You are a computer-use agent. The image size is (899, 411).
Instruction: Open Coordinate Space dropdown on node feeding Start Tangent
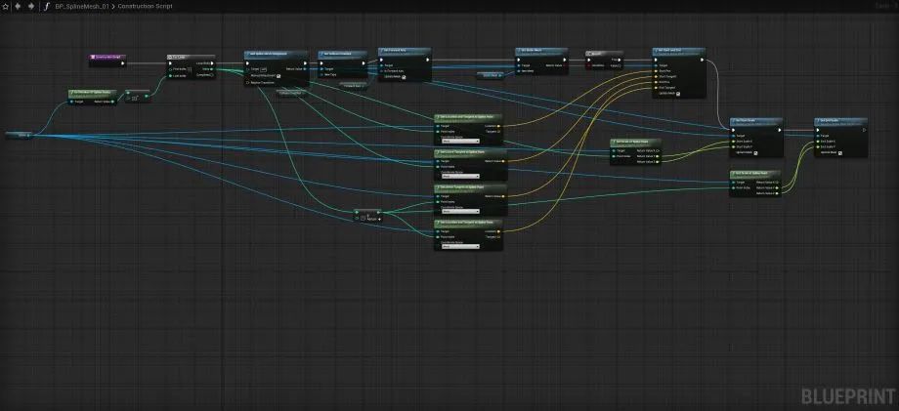click(461, 177)
